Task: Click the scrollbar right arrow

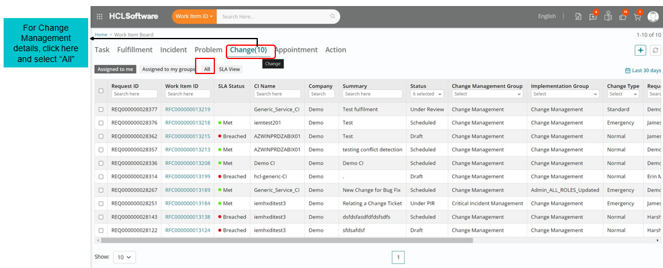Action: [x=658, y=240]
